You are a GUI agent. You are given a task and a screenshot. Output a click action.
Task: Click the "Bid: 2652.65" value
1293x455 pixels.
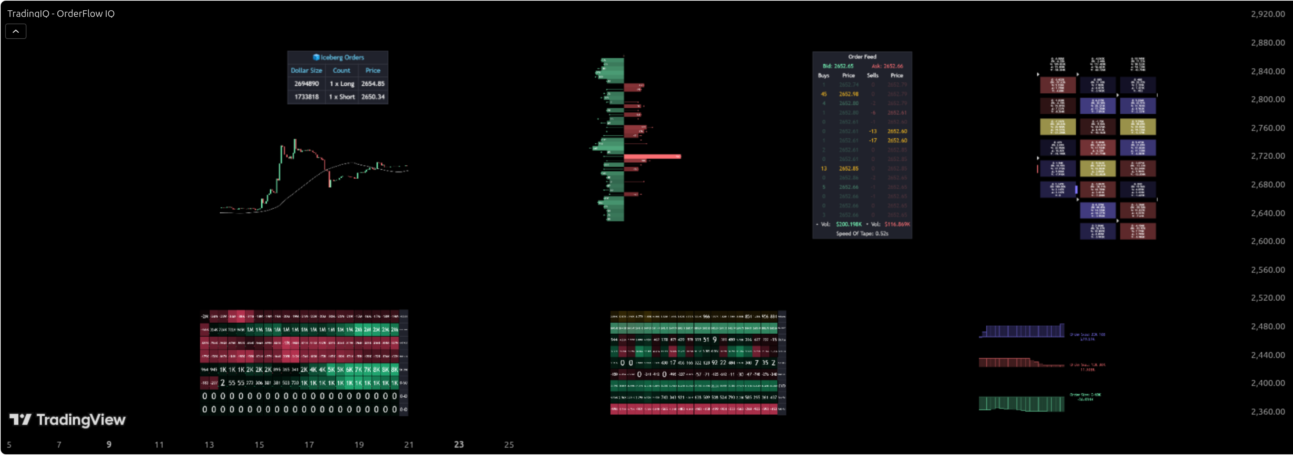(838, 66)
